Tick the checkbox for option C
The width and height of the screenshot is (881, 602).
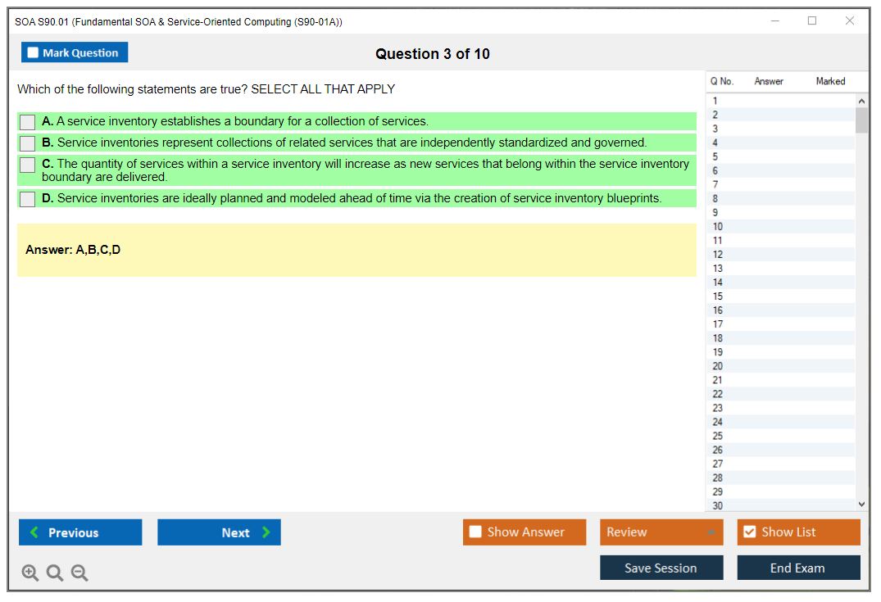28,165
